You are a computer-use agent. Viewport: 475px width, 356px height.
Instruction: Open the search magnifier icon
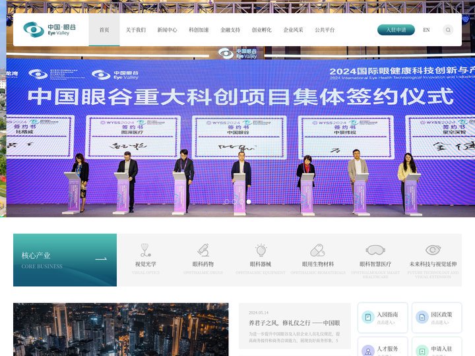tap(448, 30)
